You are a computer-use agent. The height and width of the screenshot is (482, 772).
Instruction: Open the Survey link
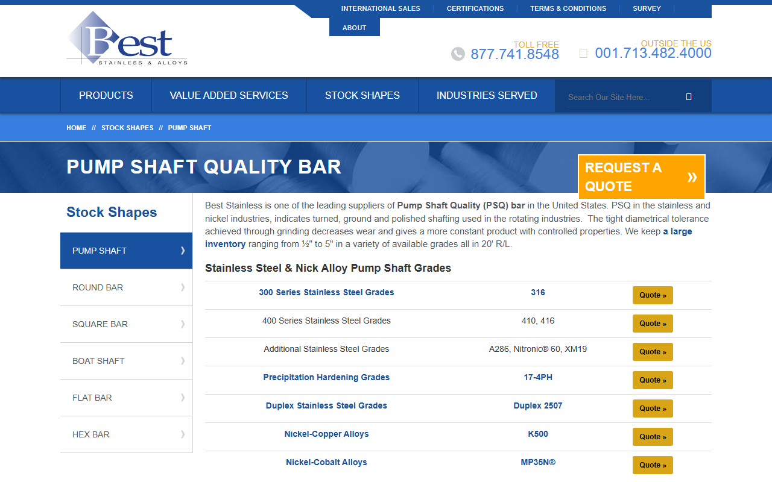[647, 8]
